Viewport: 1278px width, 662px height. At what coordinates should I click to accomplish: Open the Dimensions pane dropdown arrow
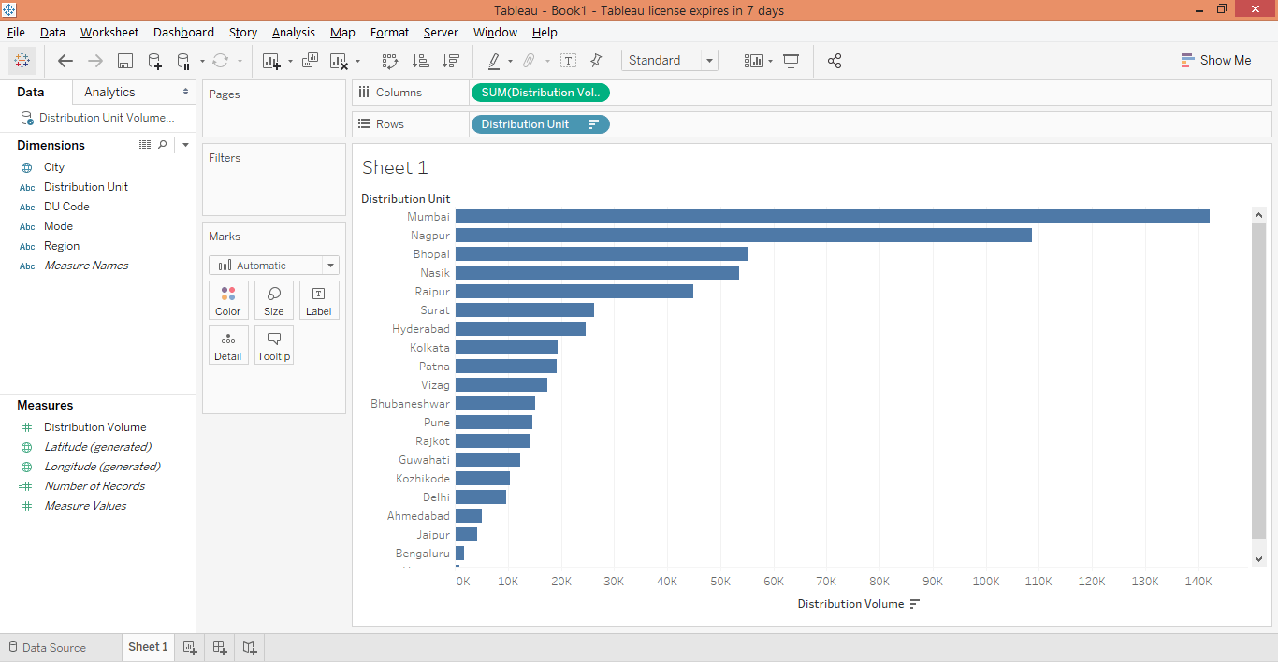[185, 145]
